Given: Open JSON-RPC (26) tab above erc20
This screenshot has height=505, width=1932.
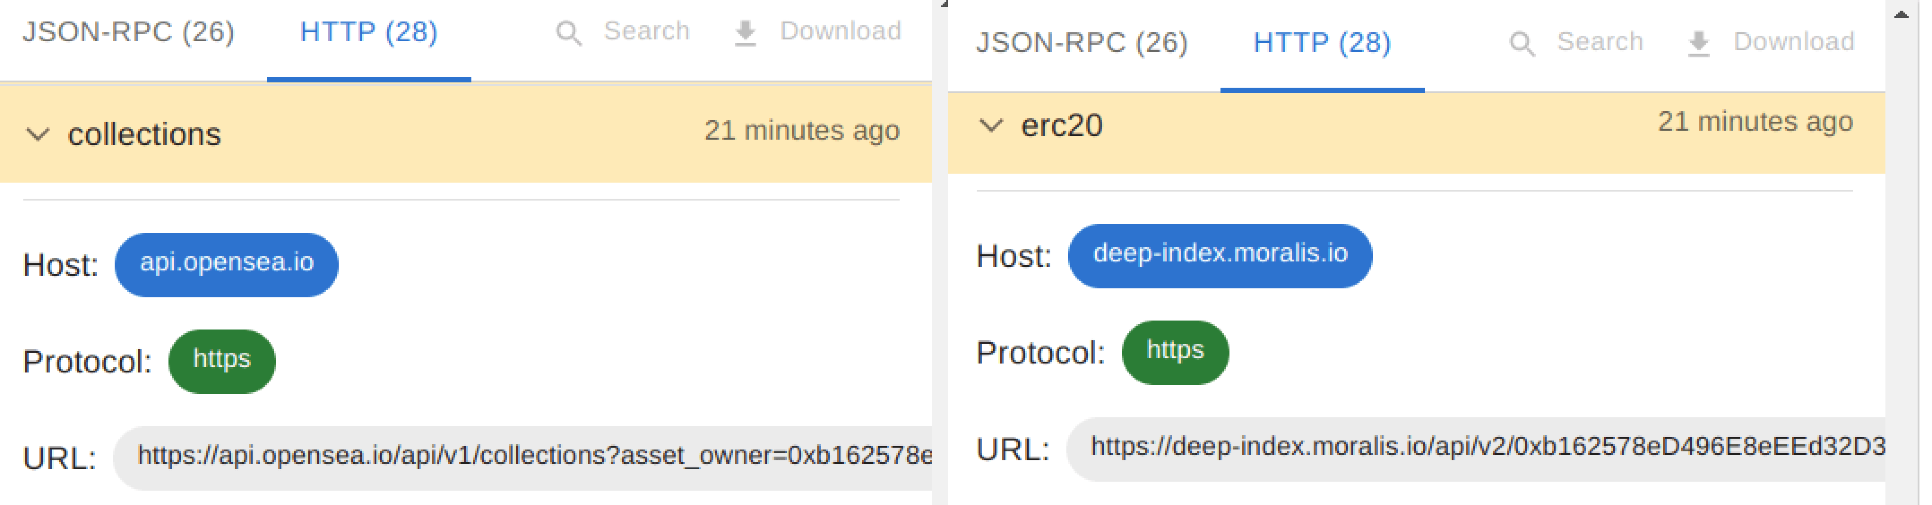Looking at the screenshot, I should point(1081,43).
